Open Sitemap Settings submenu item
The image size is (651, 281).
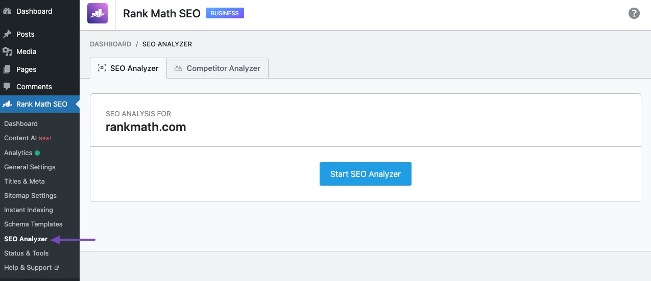tap(30, 195)
